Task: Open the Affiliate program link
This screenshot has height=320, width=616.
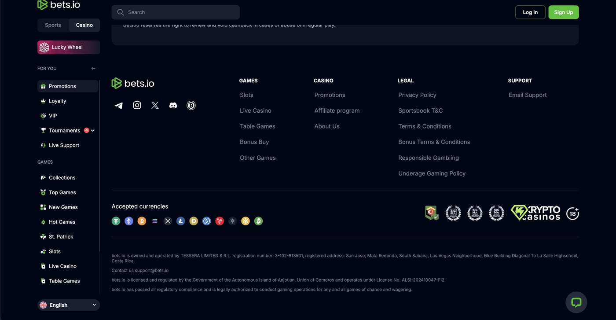Action: tap(337, 111)
